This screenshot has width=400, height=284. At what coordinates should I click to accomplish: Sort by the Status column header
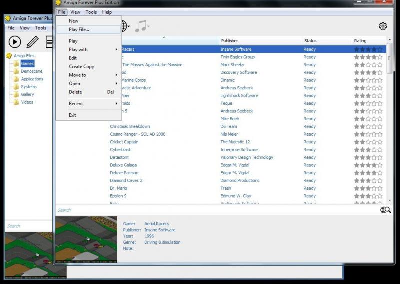[327, 41]
